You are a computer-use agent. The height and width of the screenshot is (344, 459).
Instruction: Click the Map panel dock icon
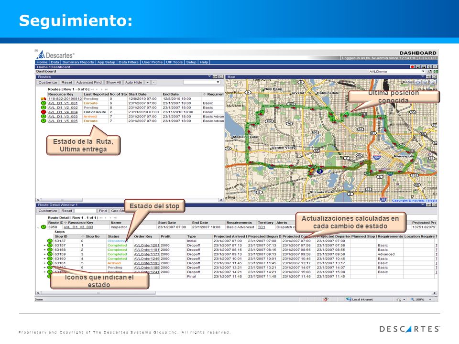point(428,76)
